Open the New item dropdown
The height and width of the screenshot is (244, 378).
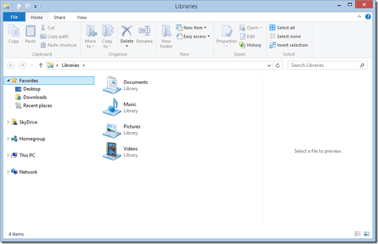(x=191, y=28)
